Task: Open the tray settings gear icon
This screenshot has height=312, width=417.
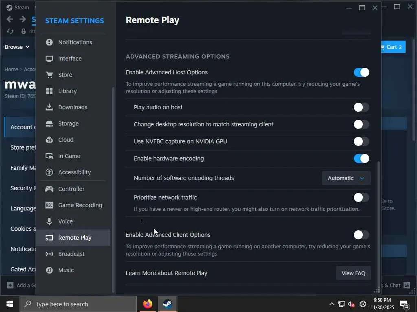Action: pyautogui.click(x=363, y=304)
